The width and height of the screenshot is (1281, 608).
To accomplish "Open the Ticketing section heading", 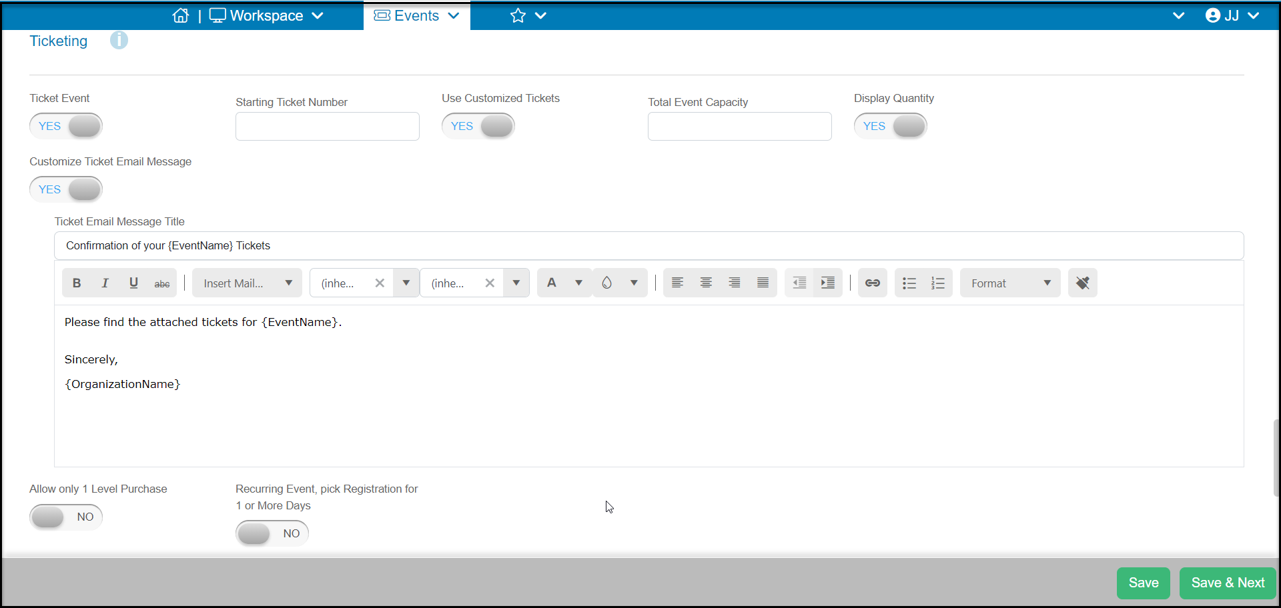I will pyautogui.click(x=59, y=41).
